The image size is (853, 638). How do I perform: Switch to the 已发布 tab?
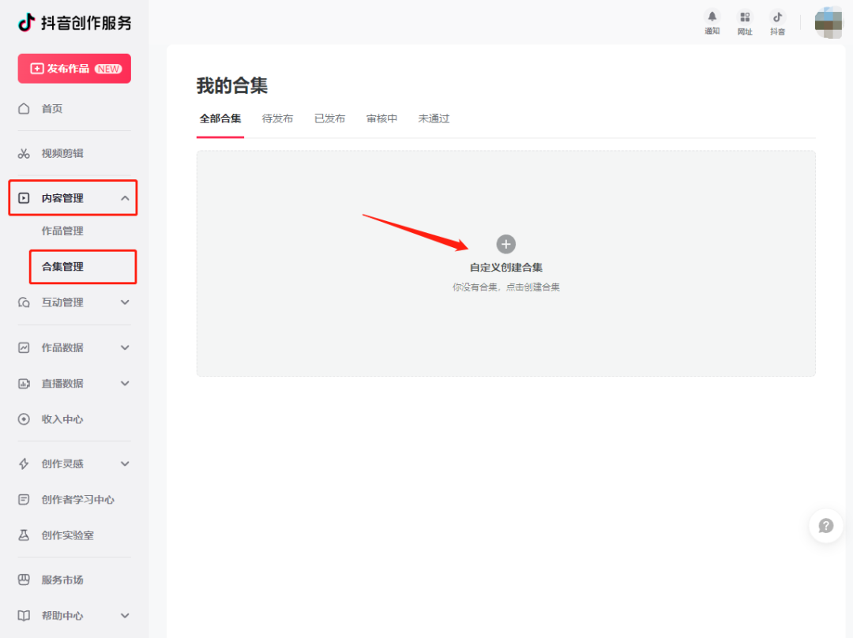(329, 118)
